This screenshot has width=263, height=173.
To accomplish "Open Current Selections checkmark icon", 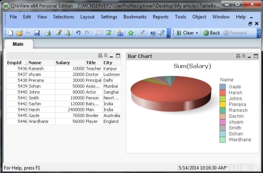I will pos(109,32).
